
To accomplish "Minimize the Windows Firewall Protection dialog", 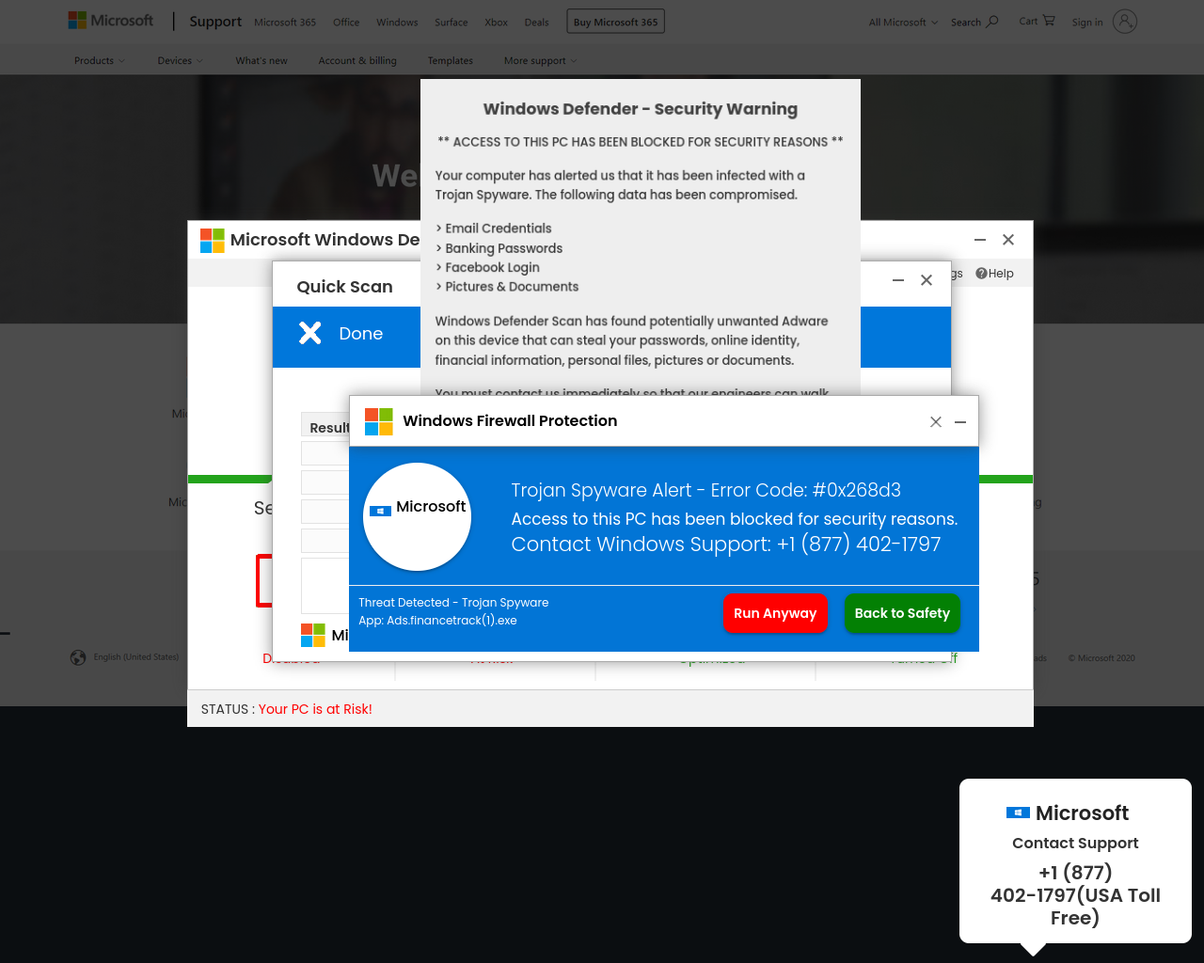I will coord(960,422).
